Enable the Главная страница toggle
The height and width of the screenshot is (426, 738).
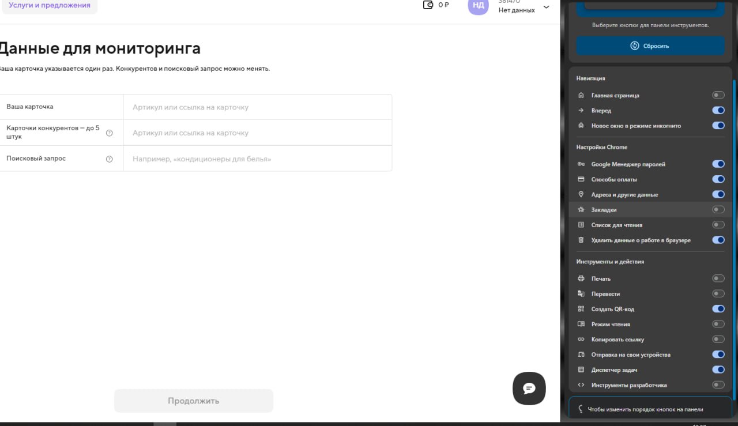point(718,95)
